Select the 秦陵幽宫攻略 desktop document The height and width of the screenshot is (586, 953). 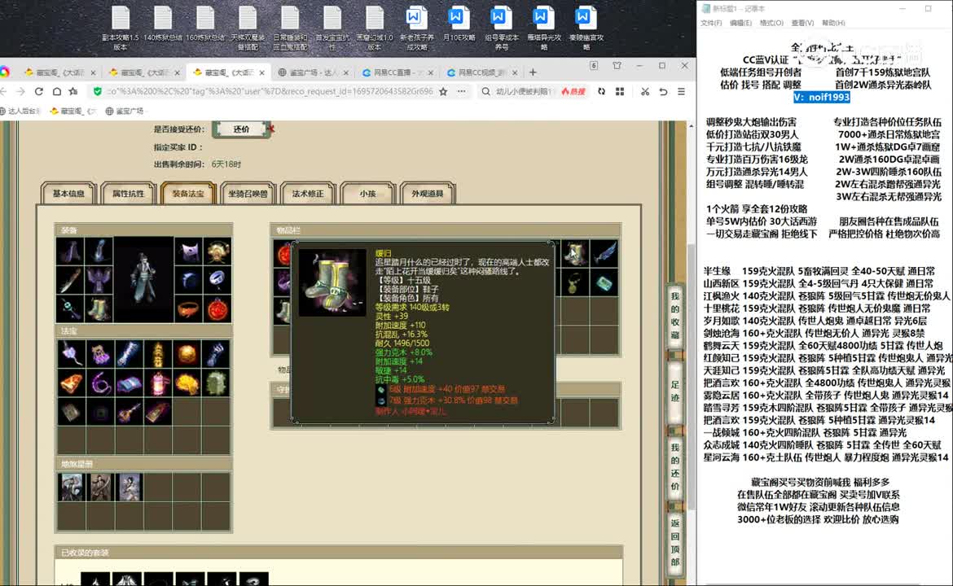point(586,28)
